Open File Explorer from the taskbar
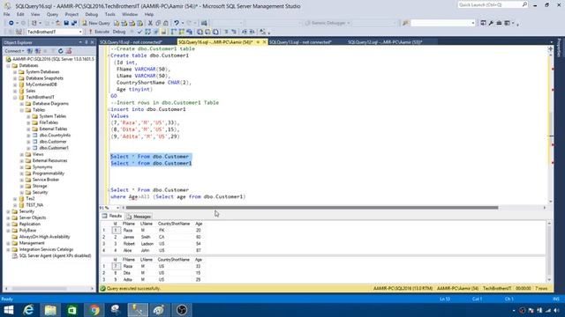 [50, 310]
